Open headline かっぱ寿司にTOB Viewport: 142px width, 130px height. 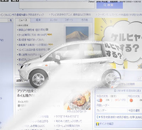33,35
